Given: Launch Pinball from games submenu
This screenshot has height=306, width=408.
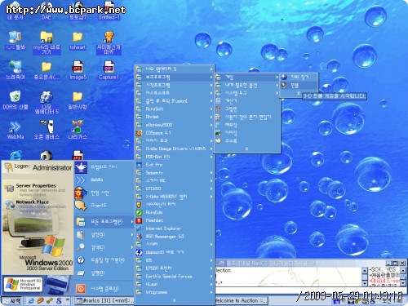Looking at the screenshot, I should [299, 86].
